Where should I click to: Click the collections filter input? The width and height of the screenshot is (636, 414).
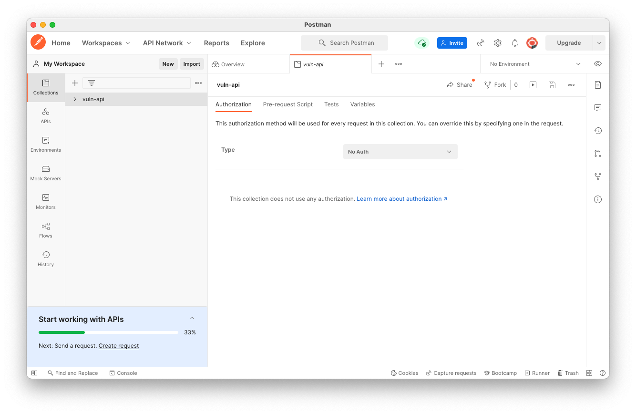pyautogui.click(x=136, y=83)
